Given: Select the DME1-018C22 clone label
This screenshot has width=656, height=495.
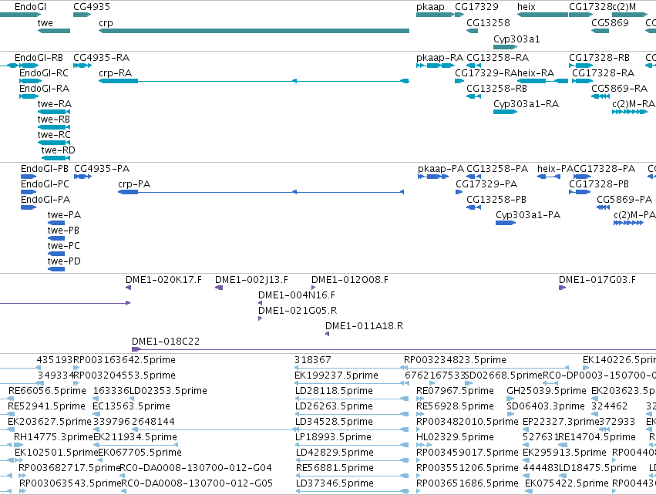Looking at the screenshot, I should point(166,342).
